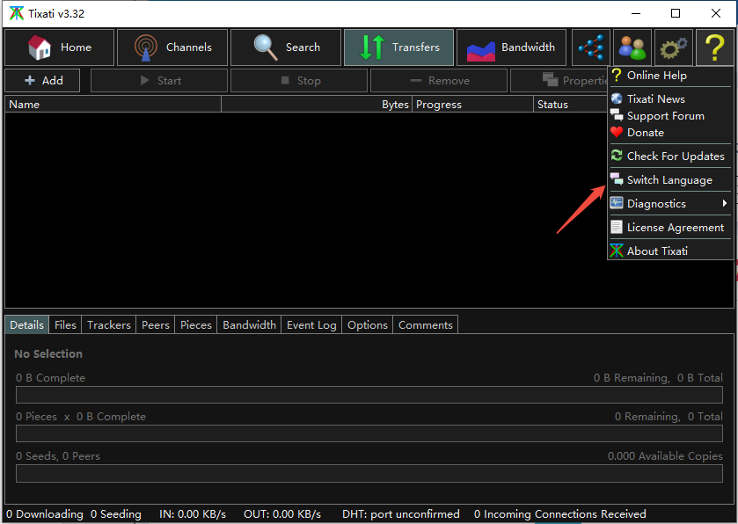Open the Peers tab

156,325
